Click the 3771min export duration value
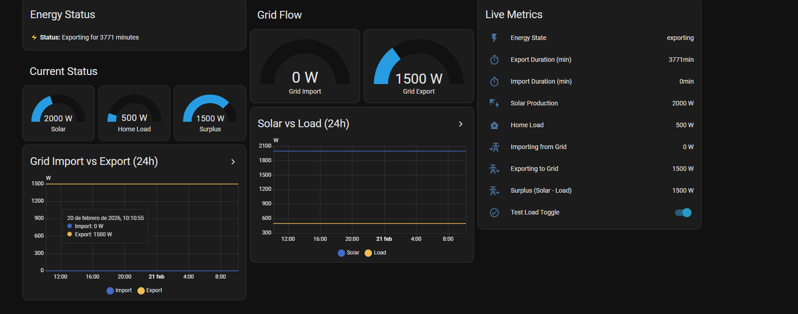The width and height of the screenshot is (798, 314). click(x=681, y=60)
